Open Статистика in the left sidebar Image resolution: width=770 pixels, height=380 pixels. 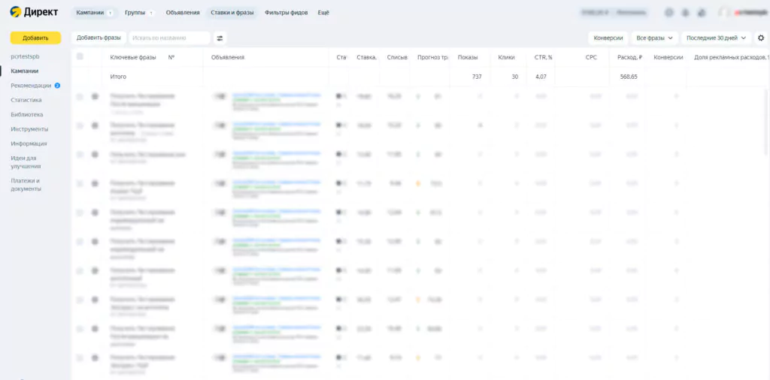point(26,100)
